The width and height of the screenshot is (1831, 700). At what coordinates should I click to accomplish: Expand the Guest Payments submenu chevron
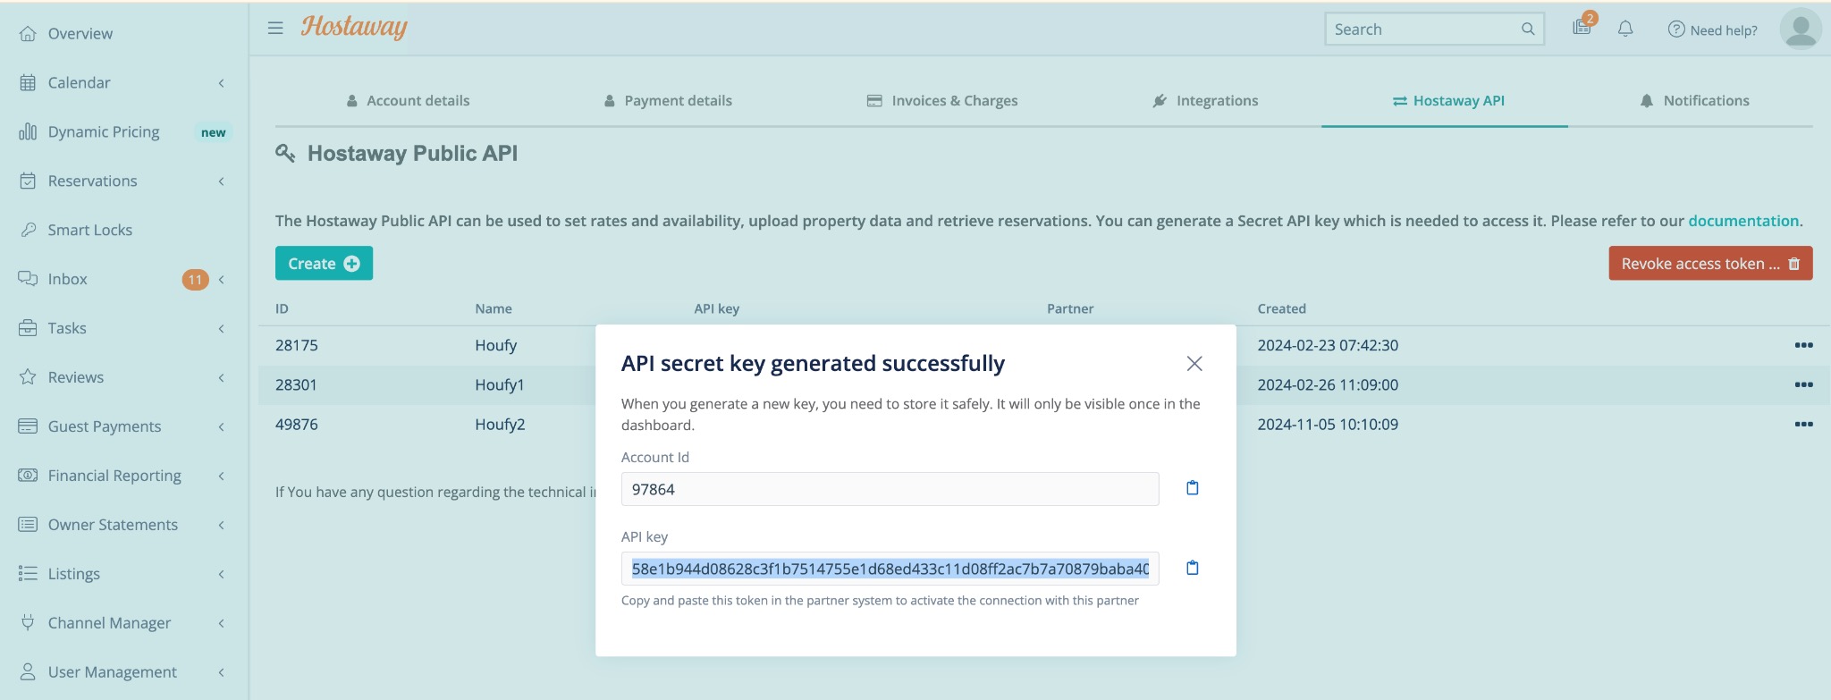pos(221,427)
